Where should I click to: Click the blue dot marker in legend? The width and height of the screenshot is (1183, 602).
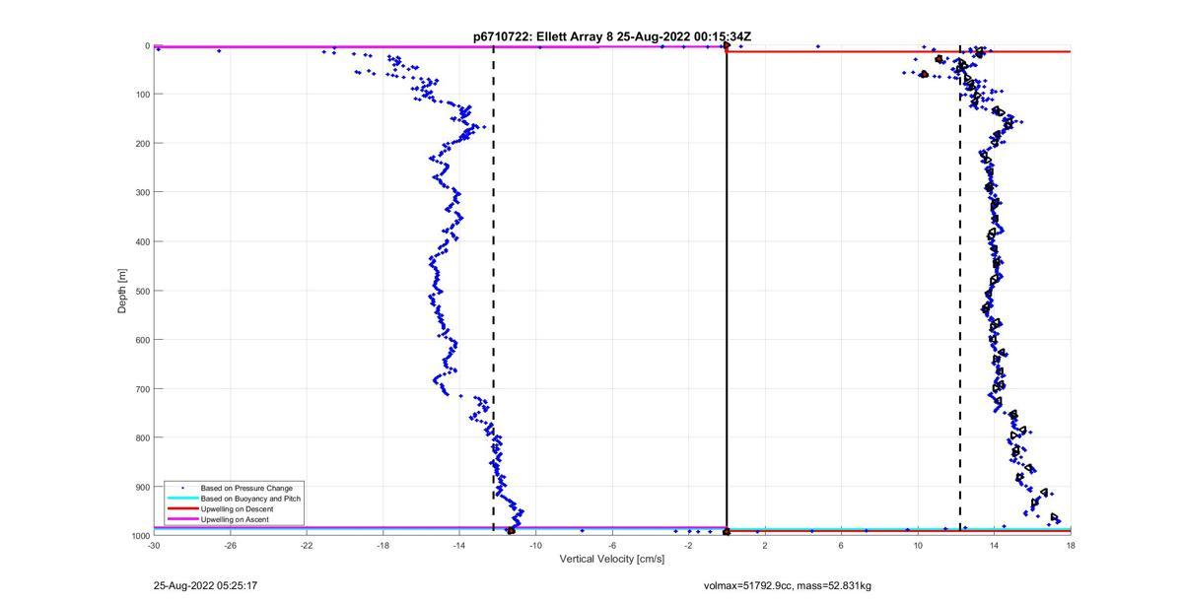[x=181, y=488]
